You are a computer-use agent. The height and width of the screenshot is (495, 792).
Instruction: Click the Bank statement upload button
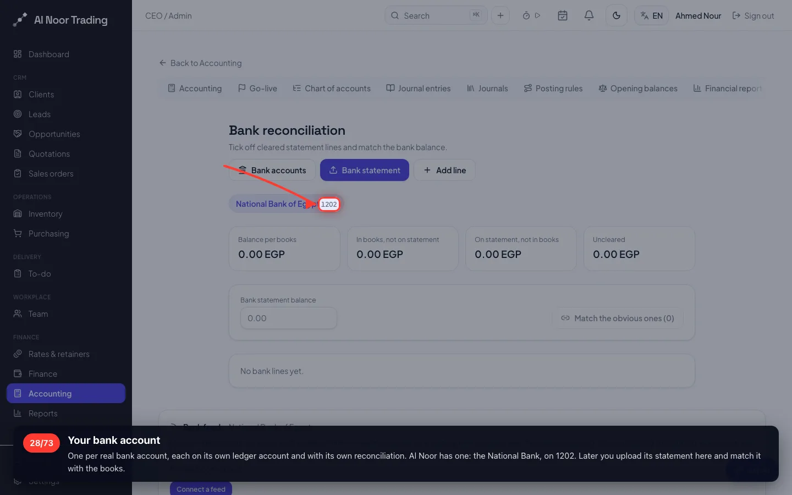pos(365,170)
